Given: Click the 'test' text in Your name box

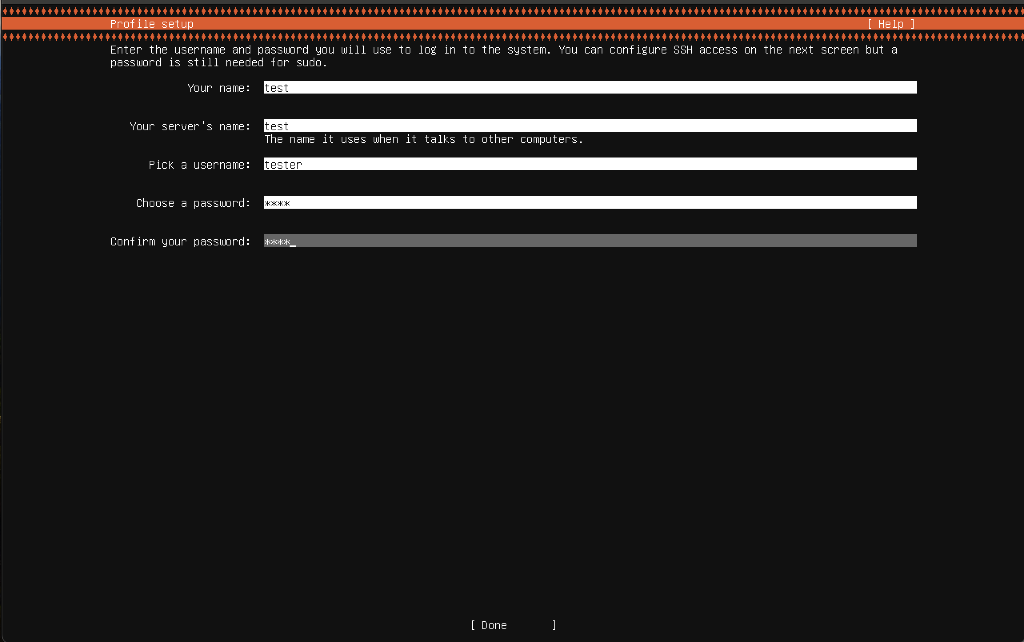Looking at the screenshot, I should point(277,88).
